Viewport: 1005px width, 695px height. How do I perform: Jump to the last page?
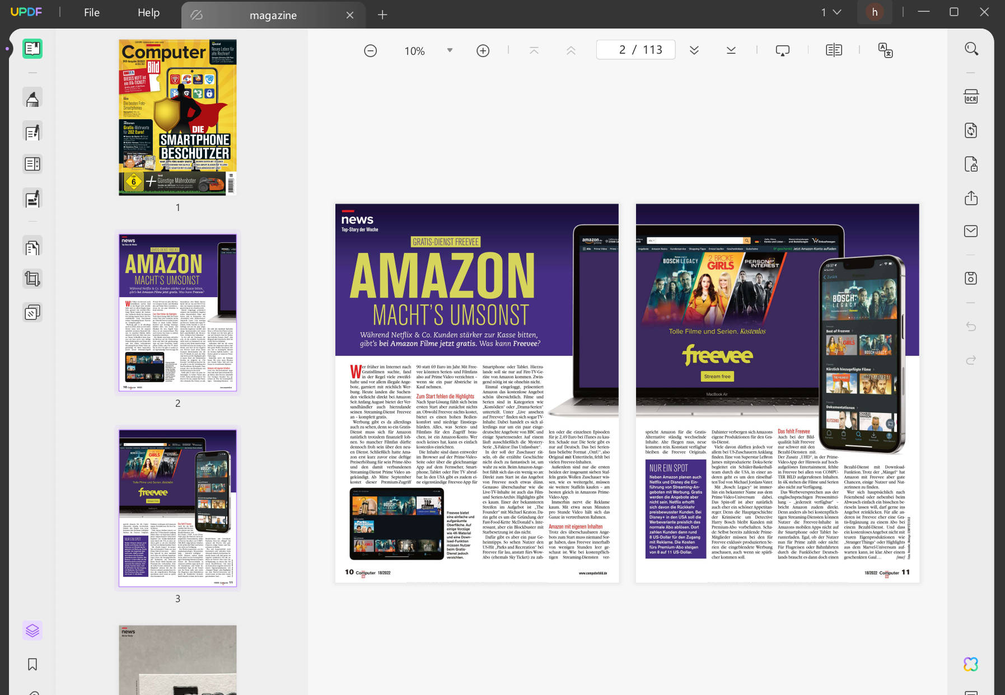pyautogui.click(x=731, y=50)
